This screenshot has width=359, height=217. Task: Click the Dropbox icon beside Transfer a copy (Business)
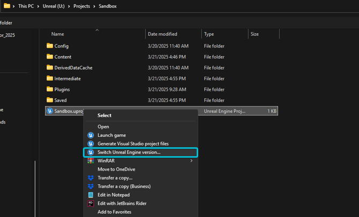(91, 187)
